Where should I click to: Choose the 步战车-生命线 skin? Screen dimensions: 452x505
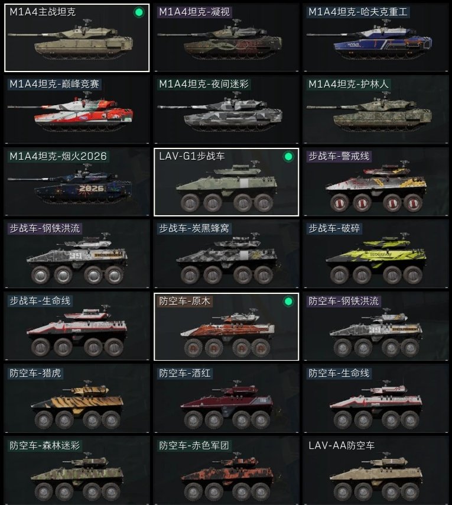click(x=77, y=326)
